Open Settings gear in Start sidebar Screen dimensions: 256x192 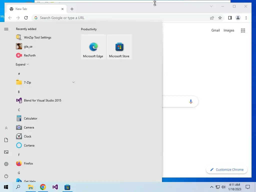pyautogui.click(x=6, y=164)
